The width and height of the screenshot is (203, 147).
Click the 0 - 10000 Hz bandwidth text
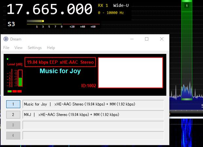click(x=111, y=13)
